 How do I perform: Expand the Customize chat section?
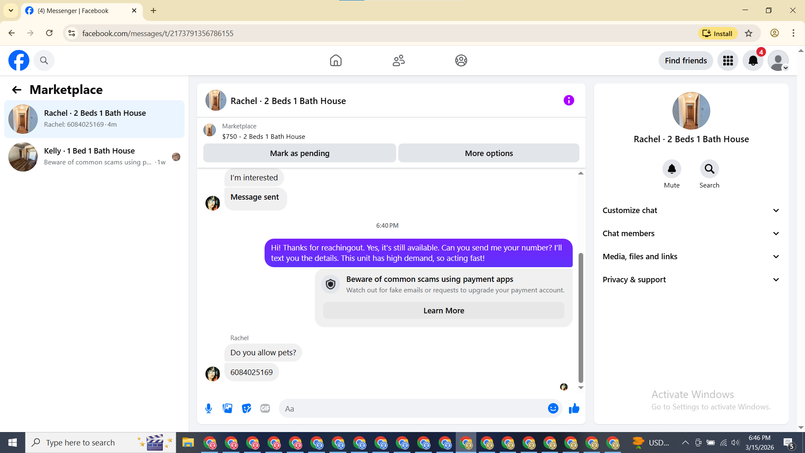pyautogui.click(x=691, y=211)
